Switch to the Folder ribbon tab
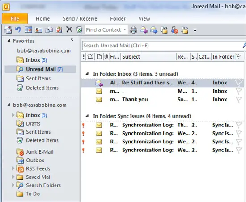 click(x=118, y=19)
